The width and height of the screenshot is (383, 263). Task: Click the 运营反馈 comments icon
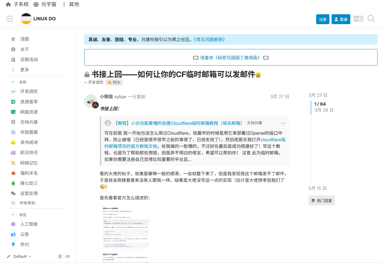(x=13, y=193)
